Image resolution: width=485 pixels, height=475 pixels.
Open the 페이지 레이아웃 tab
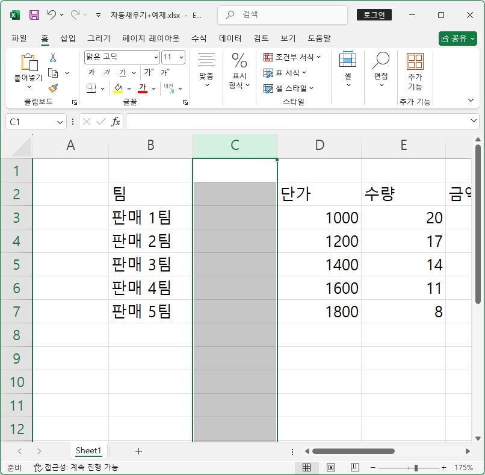coord(150,39)
